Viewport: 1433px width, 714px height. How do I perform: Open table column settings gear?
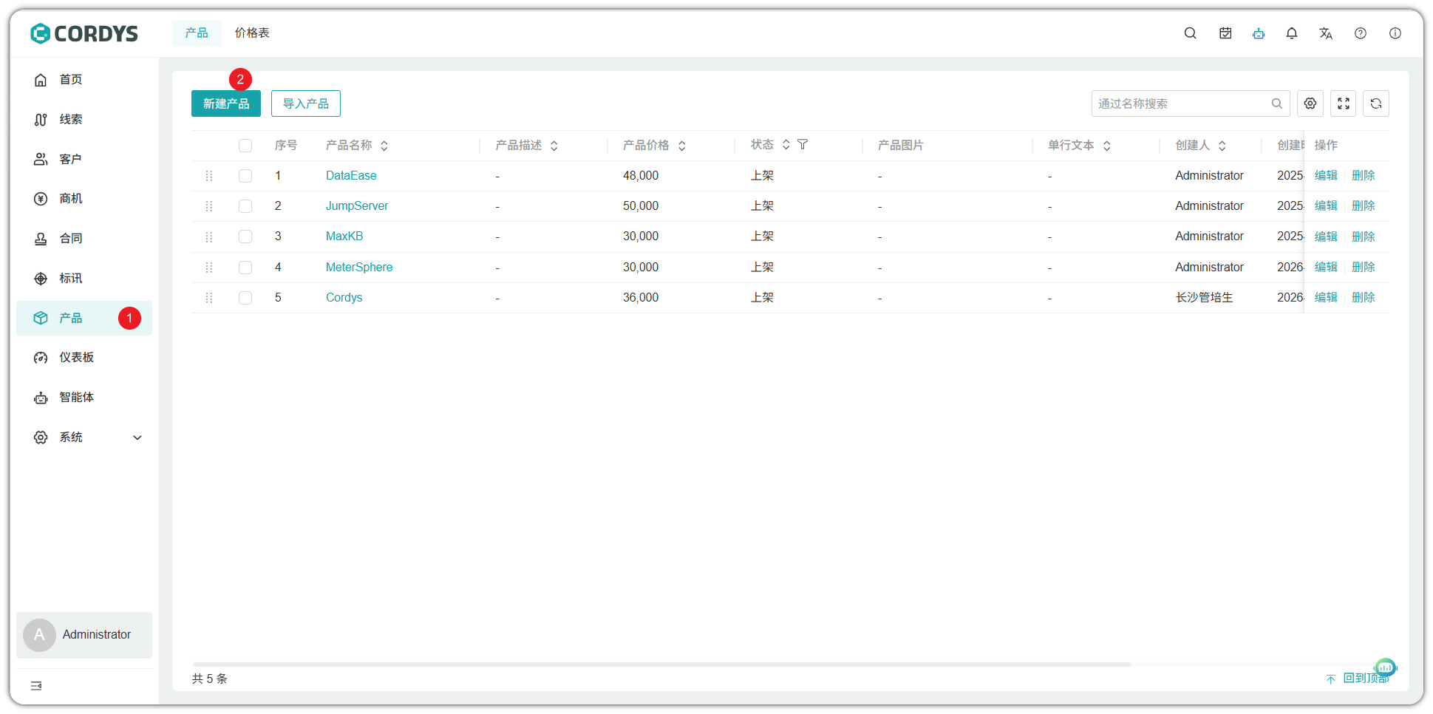tap(1310, 103)
